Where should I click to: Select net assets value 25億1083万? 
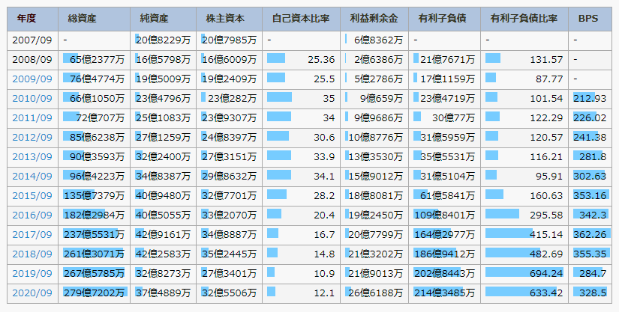[164, 118]
